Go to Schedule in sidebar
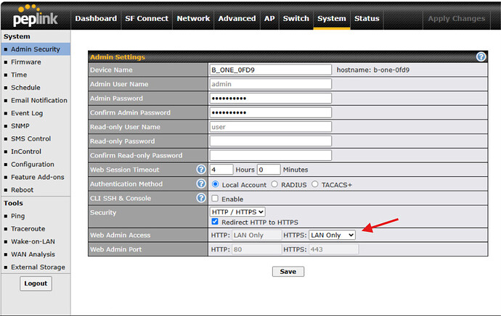 (x=25, y=88)
